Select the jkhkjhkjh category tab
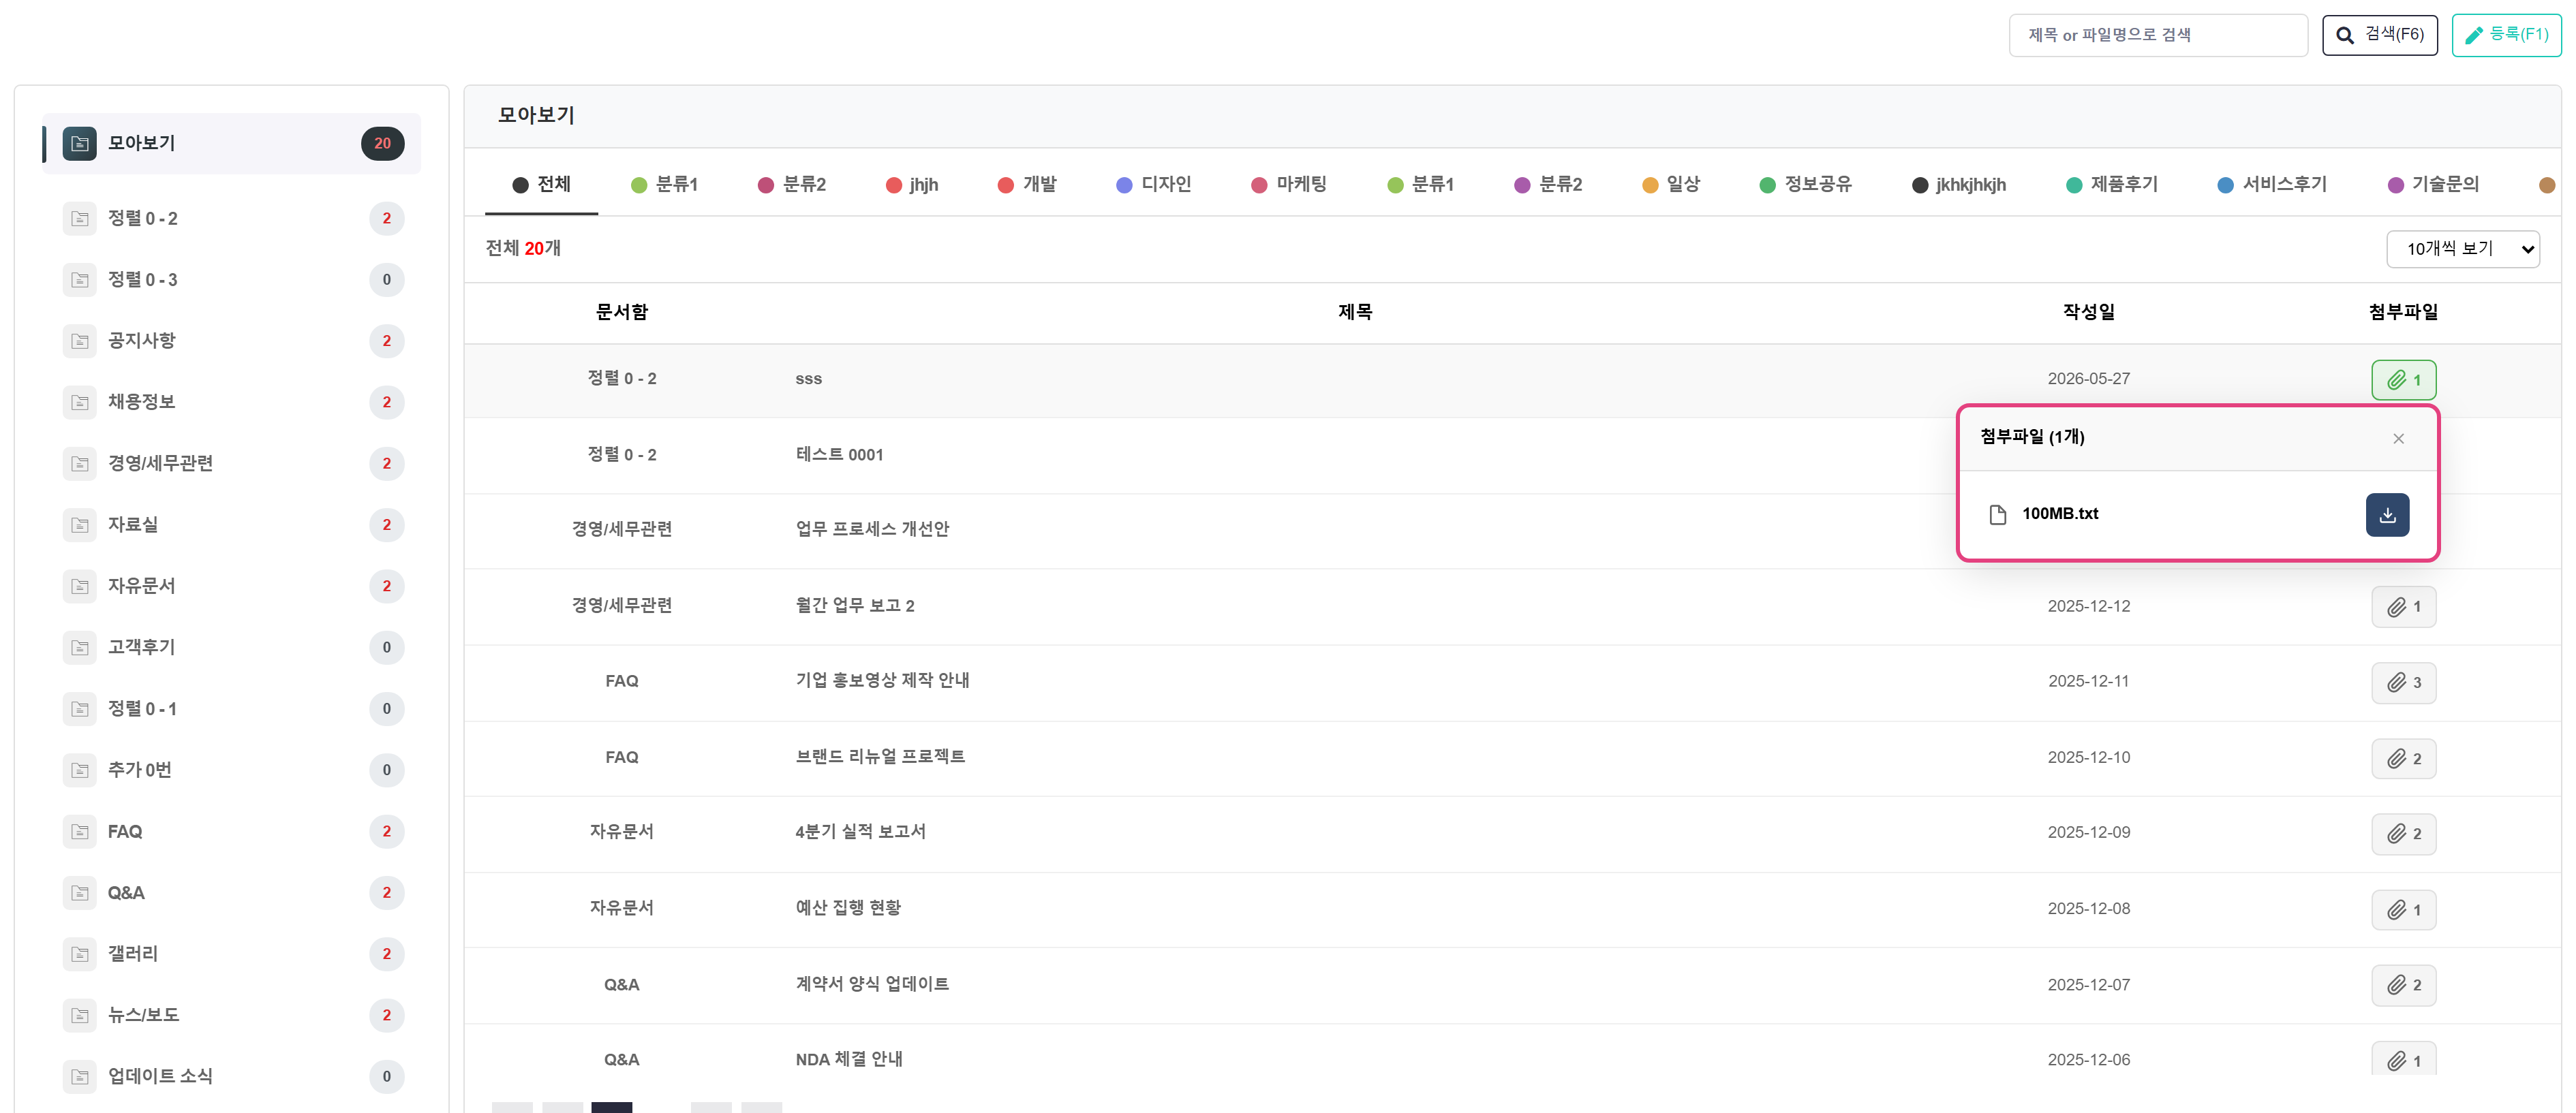Viewport: 2576px width, 1113px height. [1958, 185]
